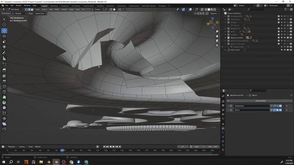This screenshot has height=165, width=294.
Task: Open the Vertex menu in viewport header
Action: [64, 9]
